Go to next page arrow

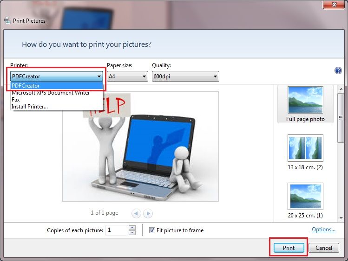148,213
